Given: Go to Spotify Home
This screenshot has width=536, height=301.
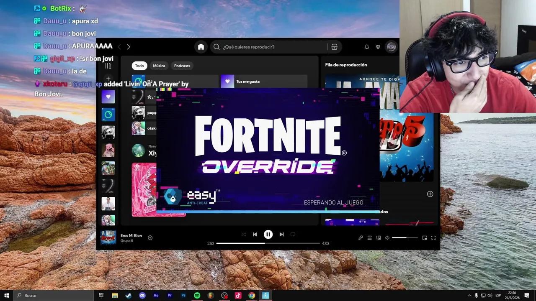Looking at the screenshot, I should pyautogui.click(x=201, y=47).
